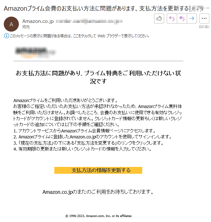Click the 宛先 recipient label
The height and width of the screenshot is (222, 211).
pos(26,27)
